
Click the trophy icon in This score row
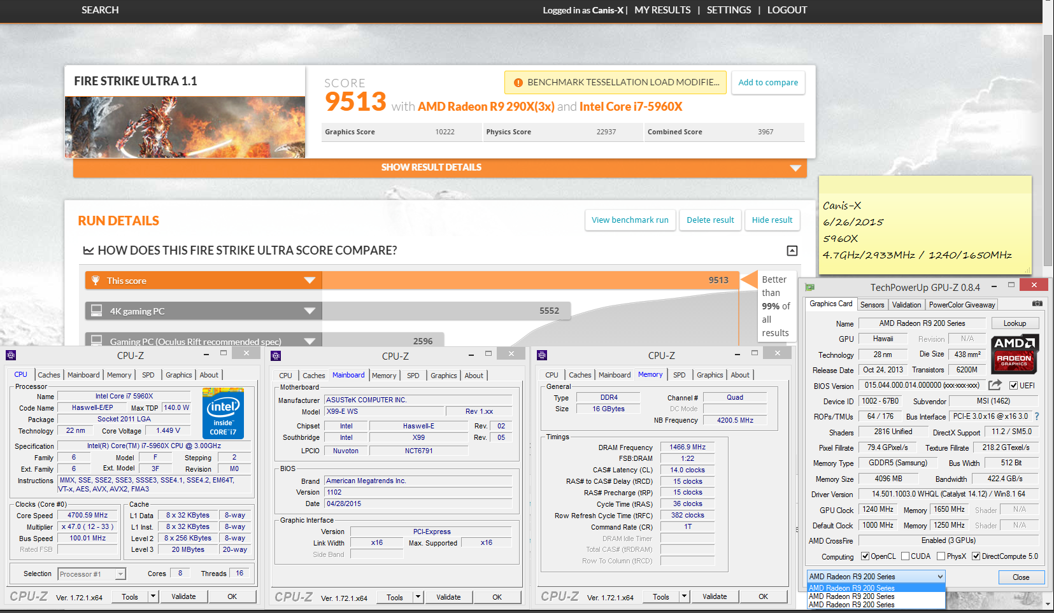point(96,281)
